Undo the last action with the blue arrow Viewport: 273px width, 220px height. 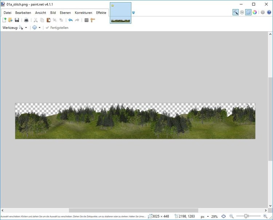pos(70,20)
